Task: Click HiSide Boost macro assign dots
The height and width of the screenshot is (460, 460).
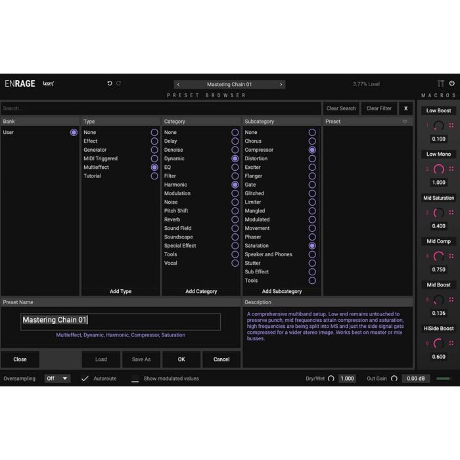Action: [x=451, y=343]
